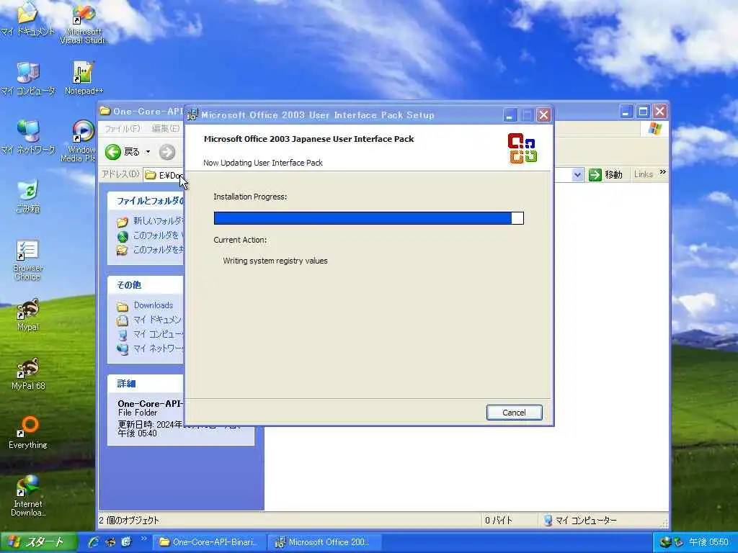Viewport: 738px width, 553px height.
Task: Open My Computer desktop icon
Action: pyautogui.click(x=28, y=78)
